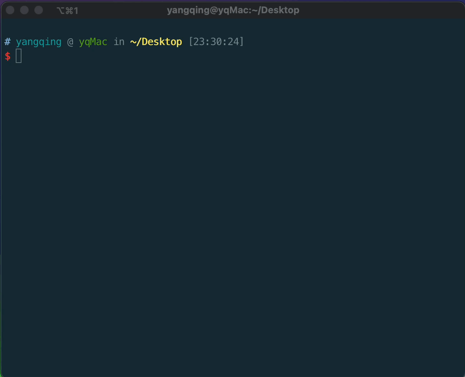Click the @ symbol in the prompt
Viewport: 465px width, 377px height.
tap(70, 42)
